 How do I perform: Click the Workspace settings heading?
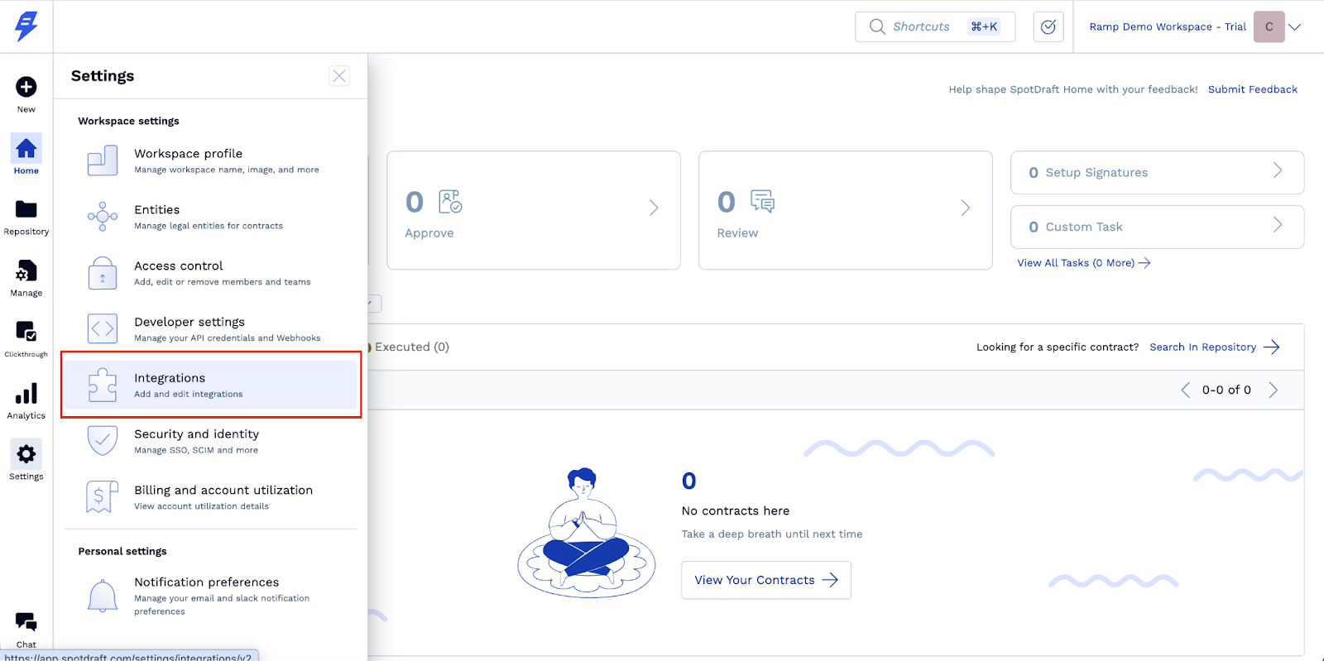[x=128, y=121]
